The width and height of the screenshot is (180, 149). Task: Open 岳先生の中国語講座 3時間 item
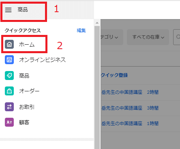pyautogui.click(x=130, y=108)
